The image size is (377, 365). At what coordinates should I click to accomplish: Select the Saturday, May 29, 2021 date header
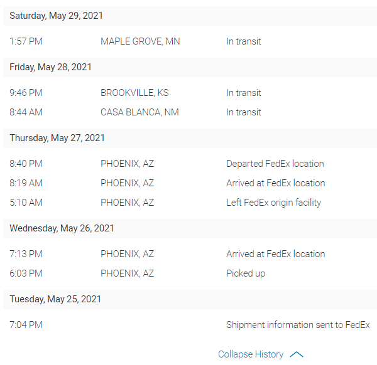click(56, 16)
